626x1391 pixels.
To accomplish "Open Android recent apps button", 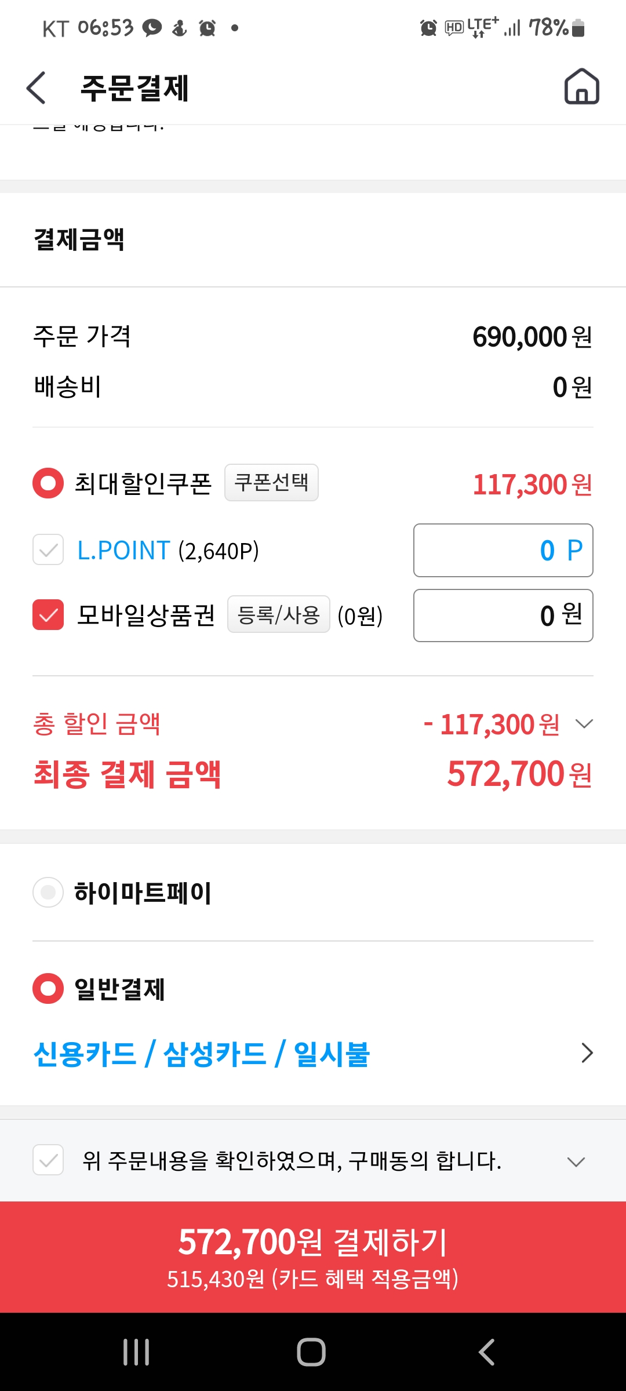I will click(136, 1352).
